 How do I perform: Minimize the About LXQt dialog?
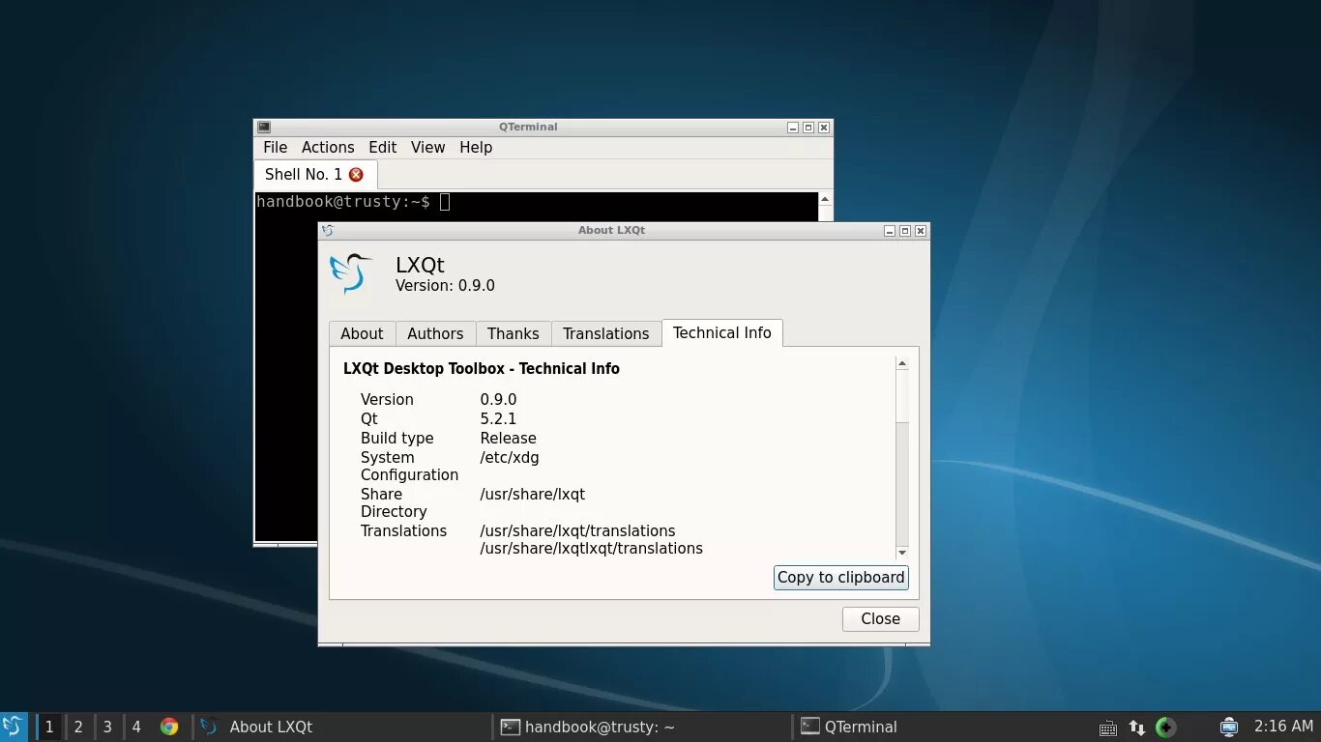point(890,231)
